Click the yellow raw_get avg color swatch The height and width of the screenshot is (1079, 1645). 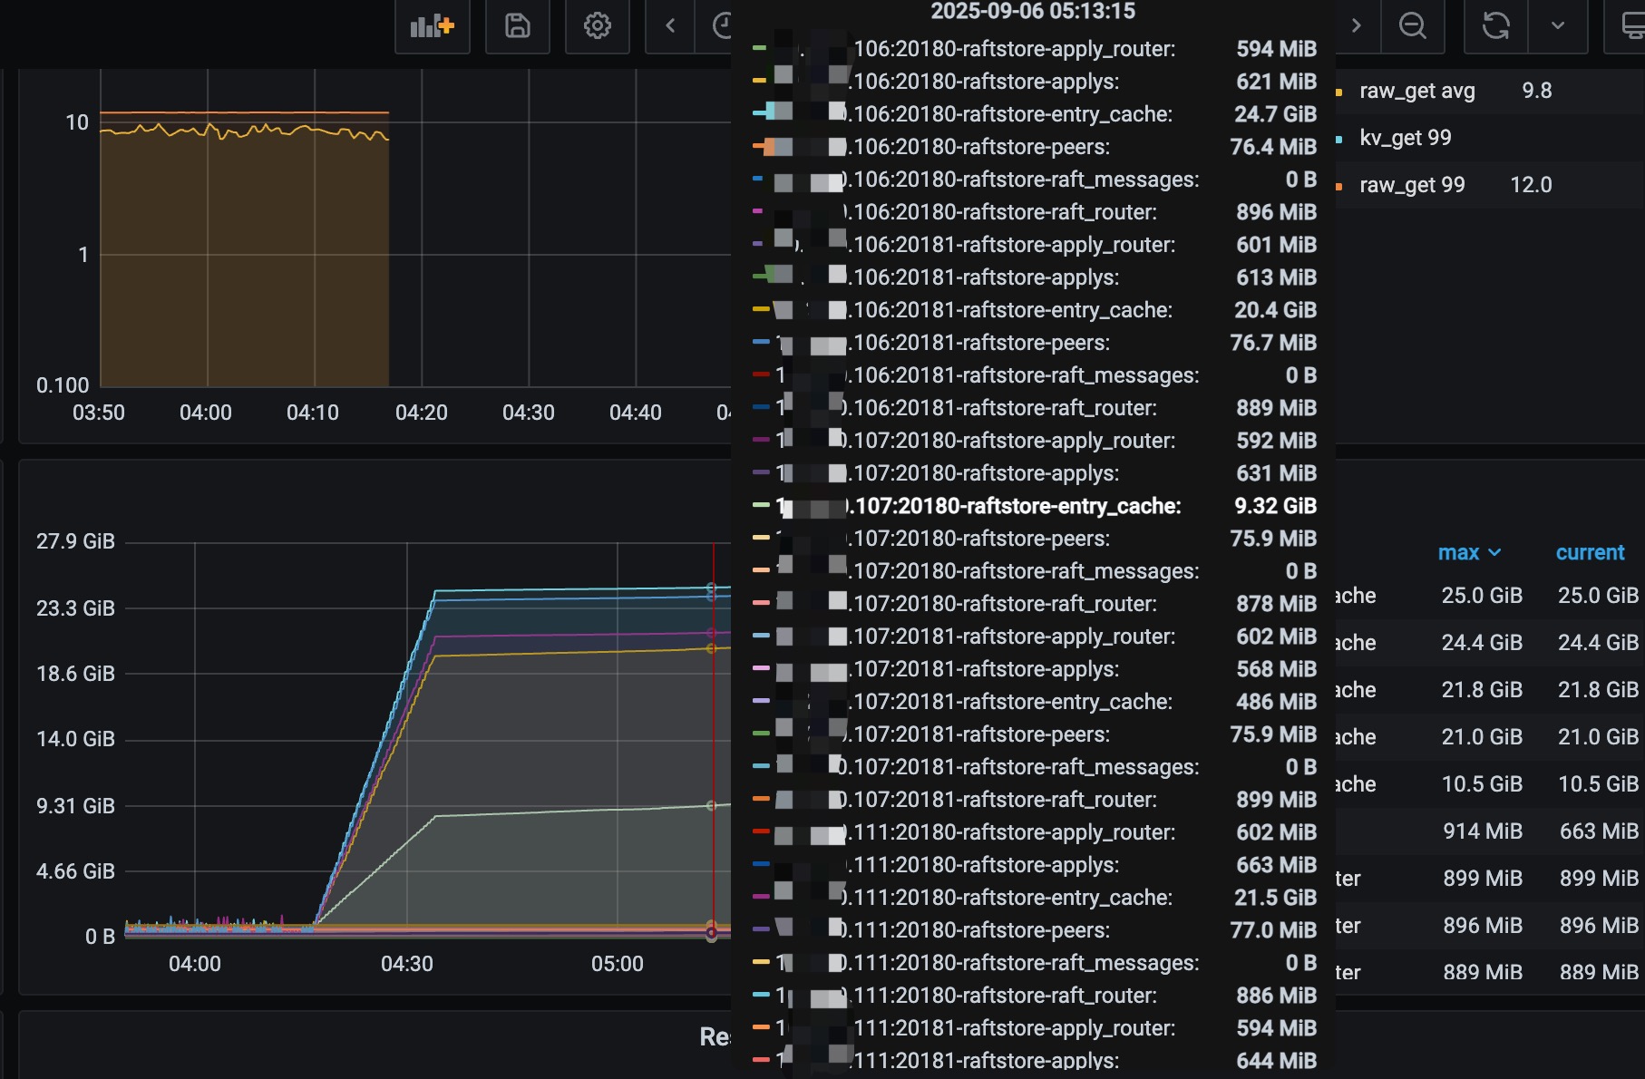point(1339,92)
